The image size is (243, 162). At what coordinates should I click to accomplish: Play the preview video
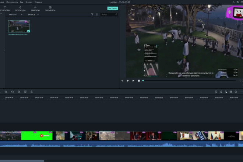tap(133, 81)
